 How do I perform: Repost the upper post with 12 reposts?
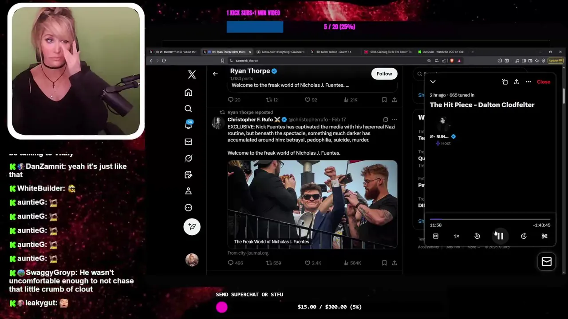[x=272, y=100]
